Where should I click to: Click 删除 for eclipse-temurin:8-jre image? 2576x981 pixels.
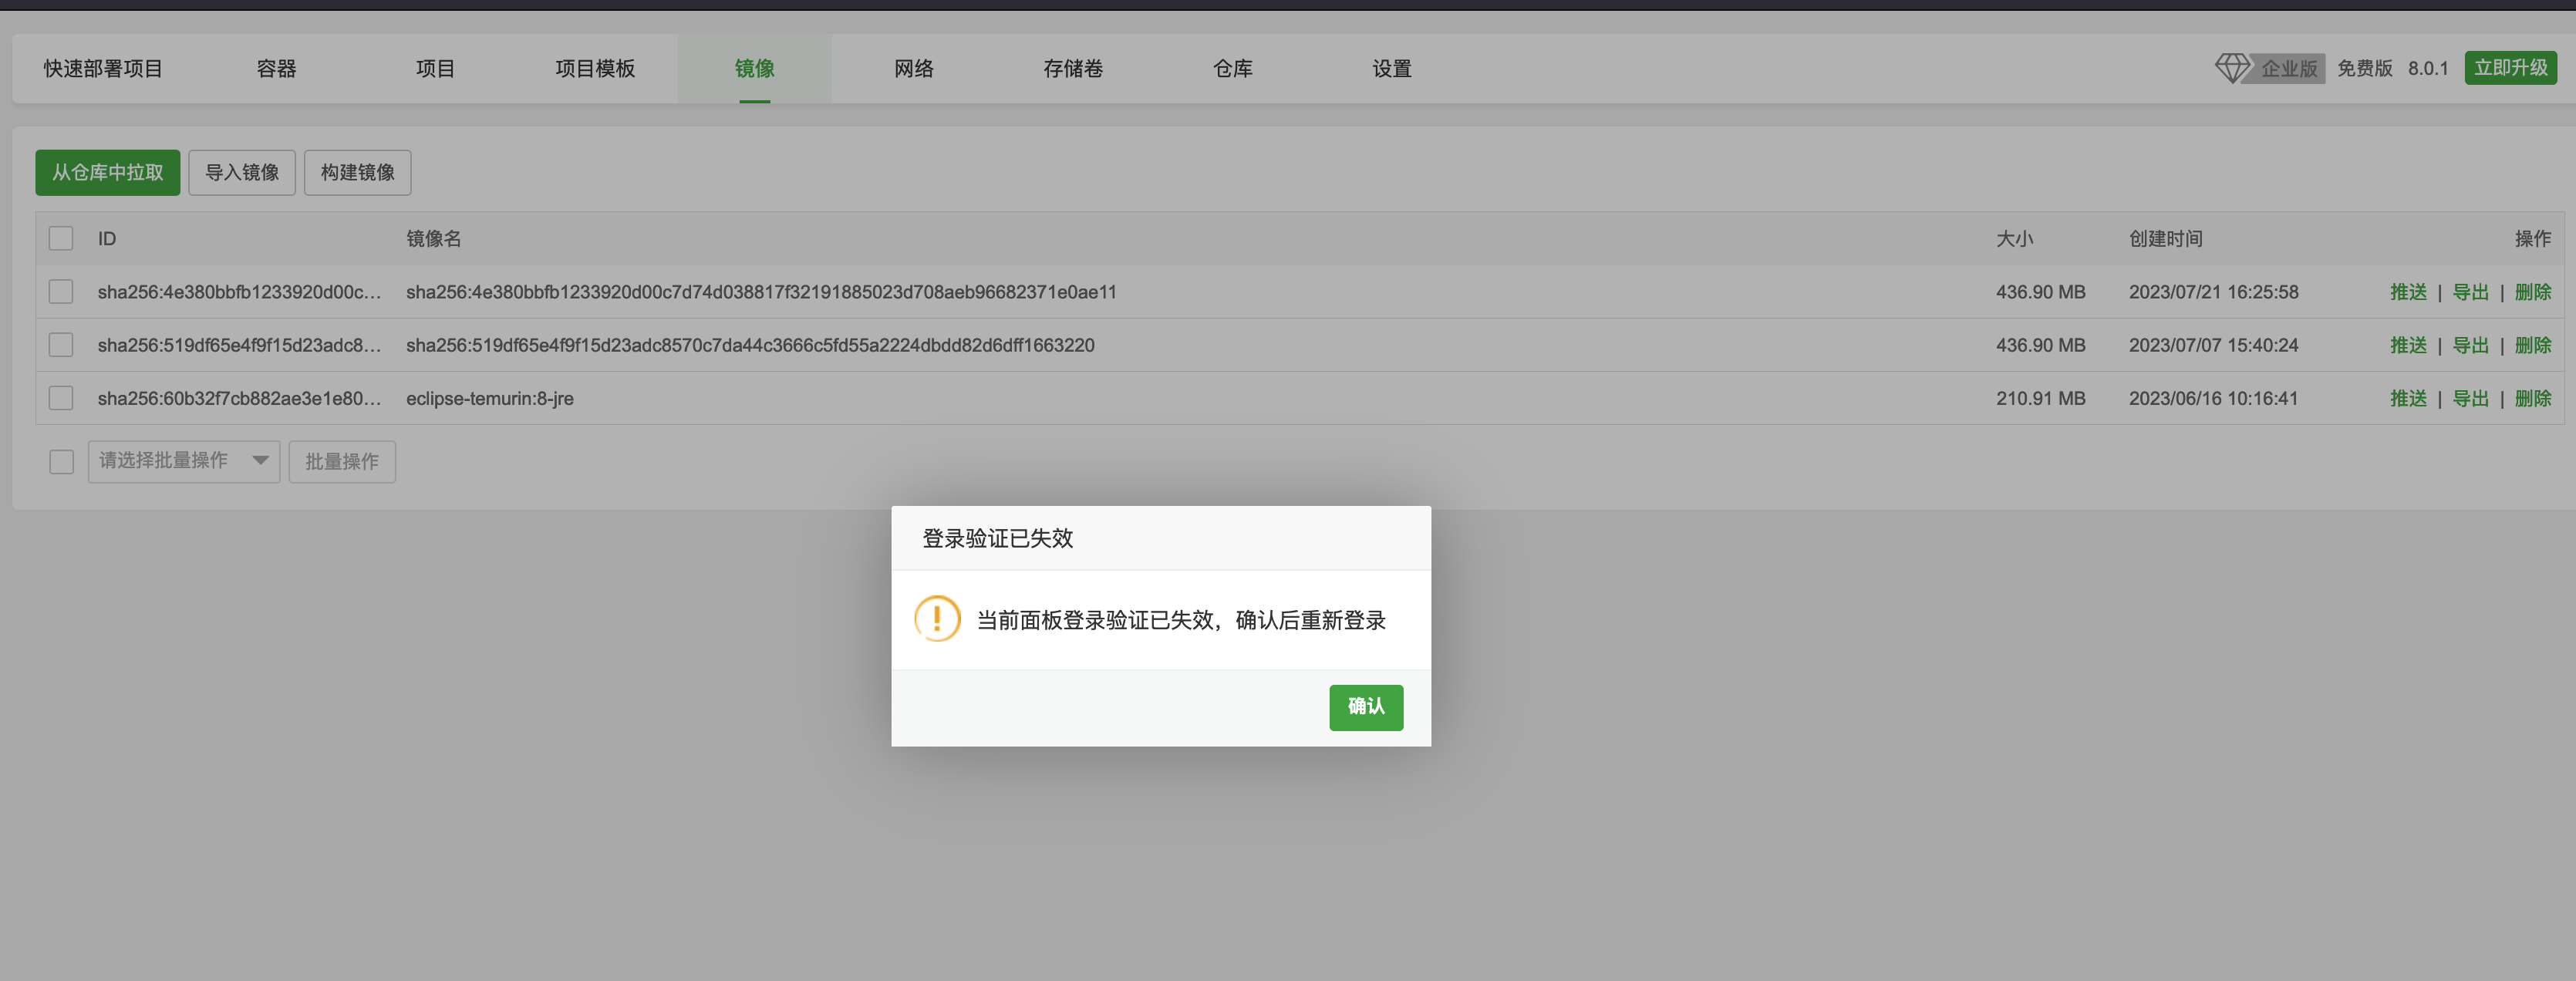pos(2532,398)
